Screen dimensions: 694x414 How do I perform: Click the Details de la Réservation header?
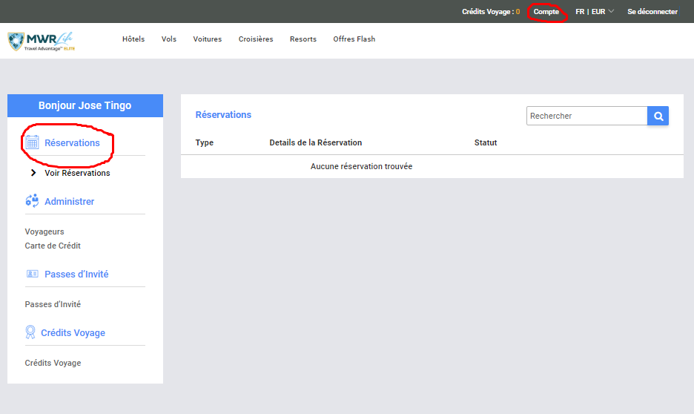click(316, 142)
